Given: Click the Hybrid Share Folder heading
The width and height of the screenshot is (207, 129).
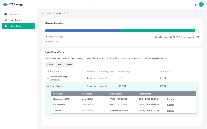Looking at the screenshot, I should coord(55,52).
